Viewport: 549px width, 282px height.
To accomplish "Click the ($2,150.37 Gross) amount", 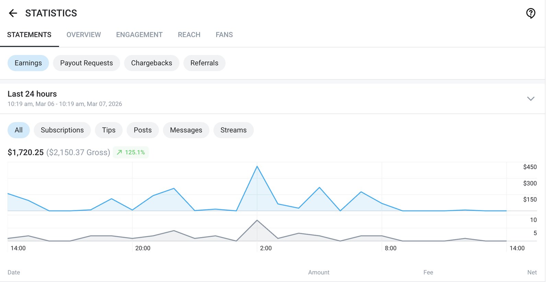I will [78, 152].
